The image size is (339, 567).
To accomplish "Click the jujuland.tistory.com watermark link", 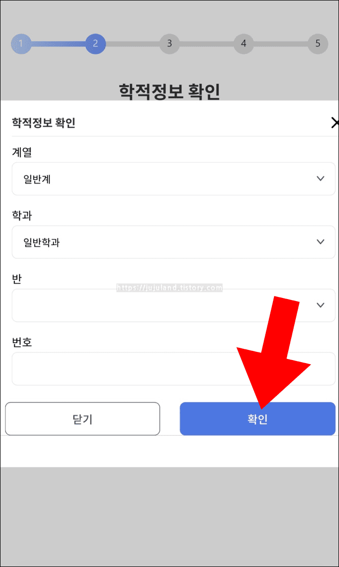I will (x=170, y=288).
